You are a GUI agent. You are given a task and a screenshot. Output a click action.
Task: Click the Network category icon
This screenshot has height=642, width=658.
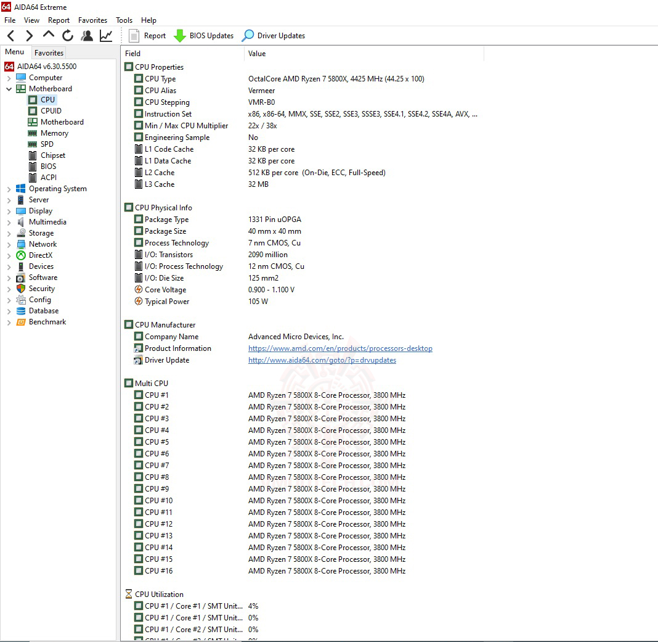coord(20,244)
